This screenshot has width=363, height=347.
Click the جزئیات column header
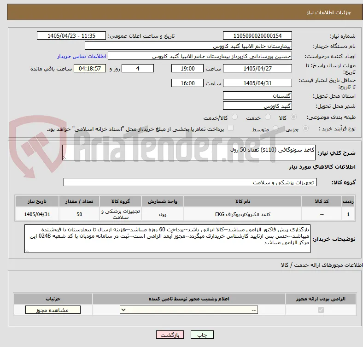[53, 299]
